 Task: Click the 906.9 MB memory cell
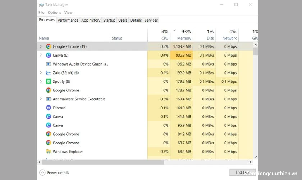(182, 55)
